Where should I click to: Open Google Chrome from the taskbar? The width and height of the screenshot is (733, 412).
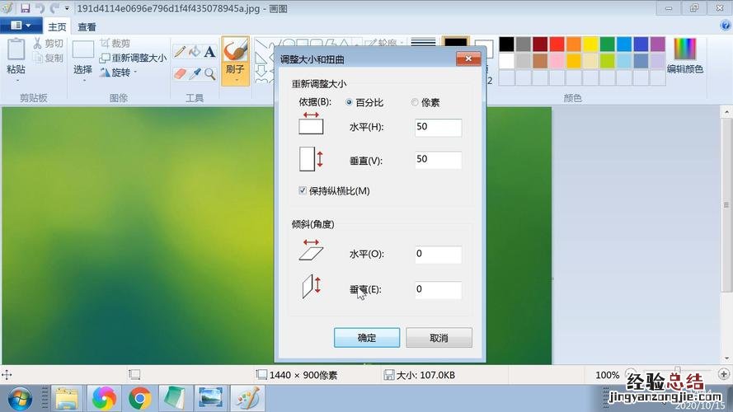139,398
